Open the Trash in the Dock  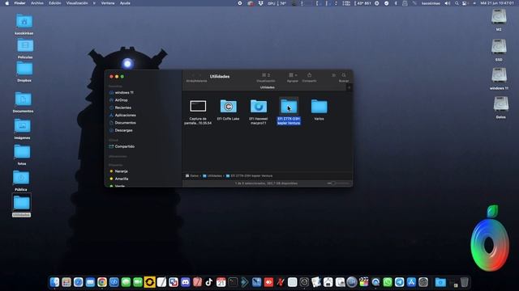click(x=465, y=282)
